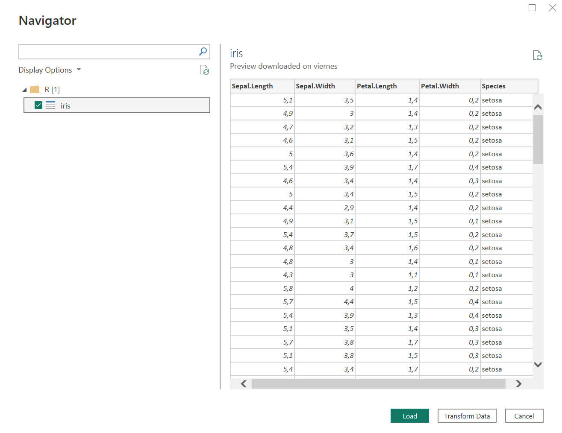Click the Transform Data button
The height and width of the screenshot is (433, 562).
[467, 416]
